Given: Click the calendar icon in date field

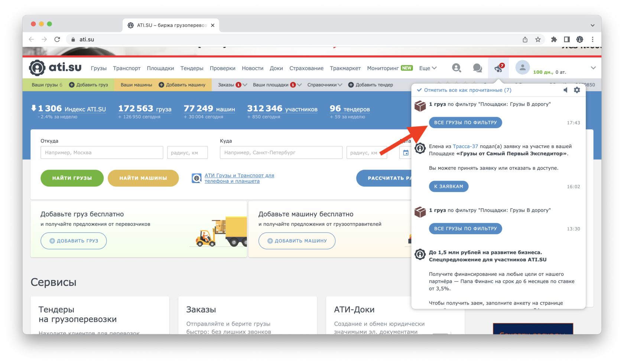Looking at the screenshot, I should [406, 153].
